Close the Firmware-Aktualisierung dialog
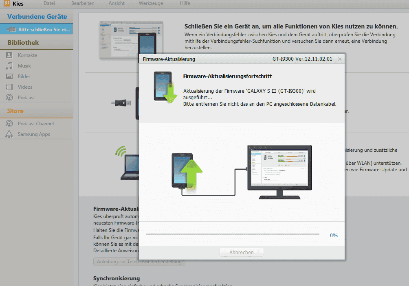The height and width of the screenshot is (286, 409). click(340, 59)
